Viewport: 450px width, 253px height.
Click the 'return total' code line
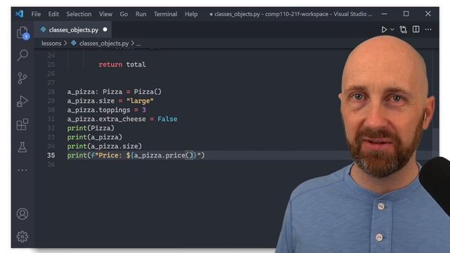click(x=122, y=65)
